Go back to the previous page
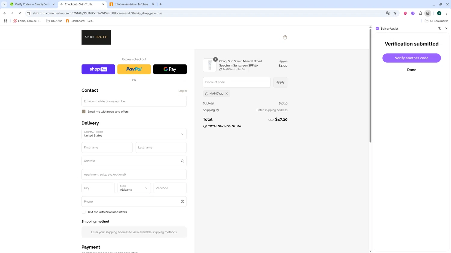 tap(5, 13)
